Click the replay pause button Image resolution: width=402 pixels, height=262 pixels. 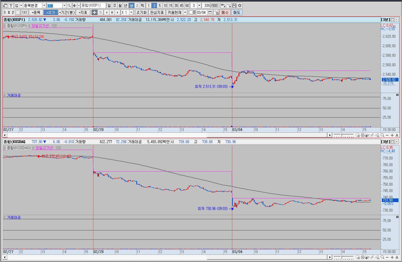pyautogui.click(x=112, y=12)
